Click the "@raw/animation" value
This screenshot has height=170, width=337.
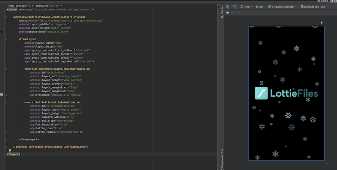(x=68, y=132)
